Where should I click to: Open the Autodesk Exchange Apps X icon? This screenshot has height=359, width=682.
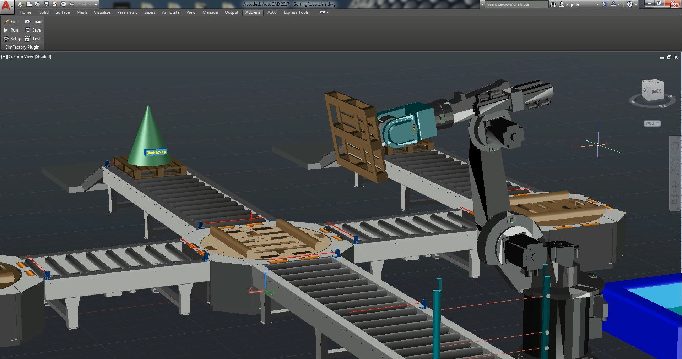pos(605,4)
